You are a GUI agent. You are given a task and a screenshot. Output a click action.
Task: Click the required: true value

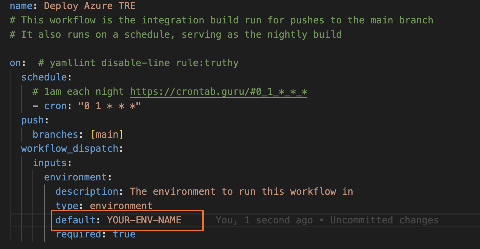tap(124, 234)
